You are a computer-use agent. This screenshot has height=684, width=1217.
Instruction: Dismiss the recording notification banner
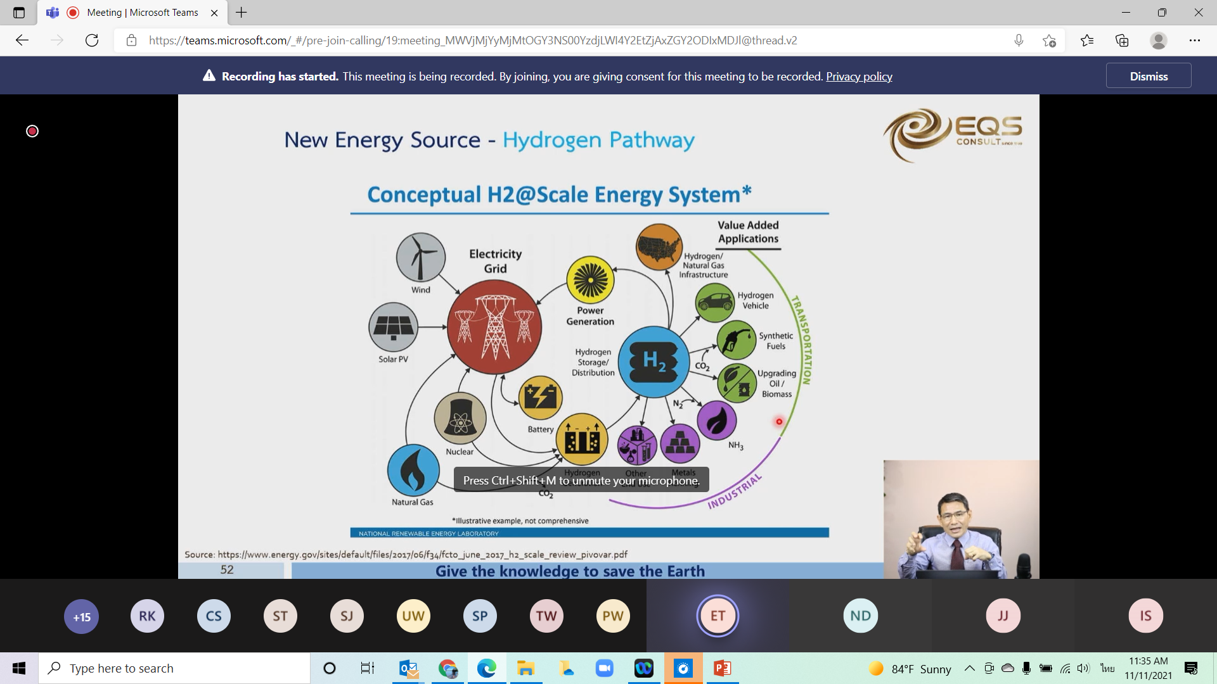pyautogui.click(x=1149, y=76)
